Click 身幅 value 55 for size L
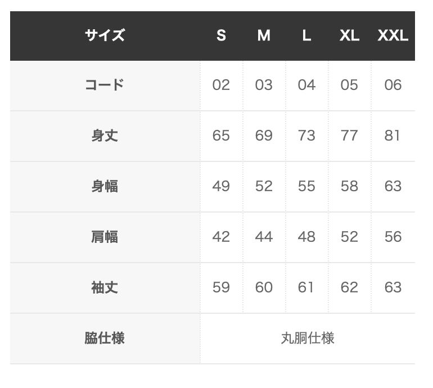 [306, 187]
